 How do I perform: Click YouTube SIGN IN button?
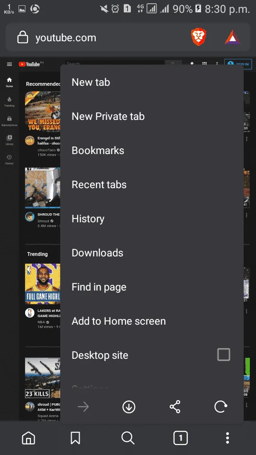click(238, 64)
